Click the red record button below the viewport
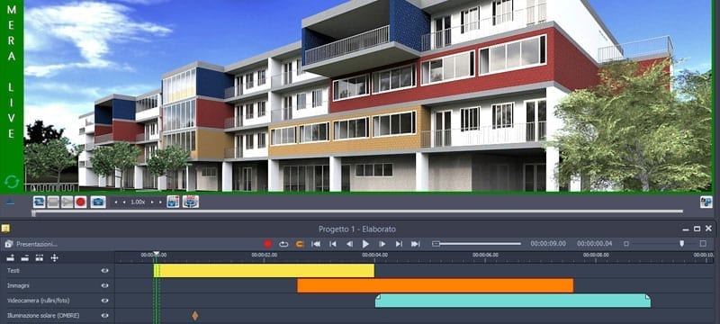 [81, 202]
